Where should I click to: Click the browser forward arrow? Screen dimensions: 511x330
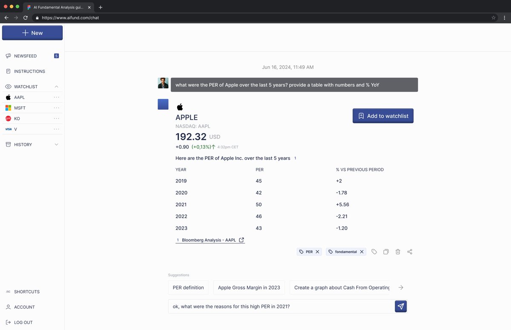pos(16,18)
